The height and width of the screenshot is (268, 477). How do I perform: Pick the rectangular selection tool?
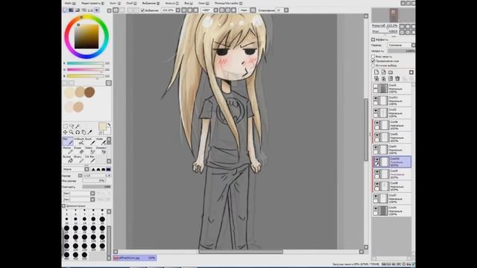click(66, 126)
